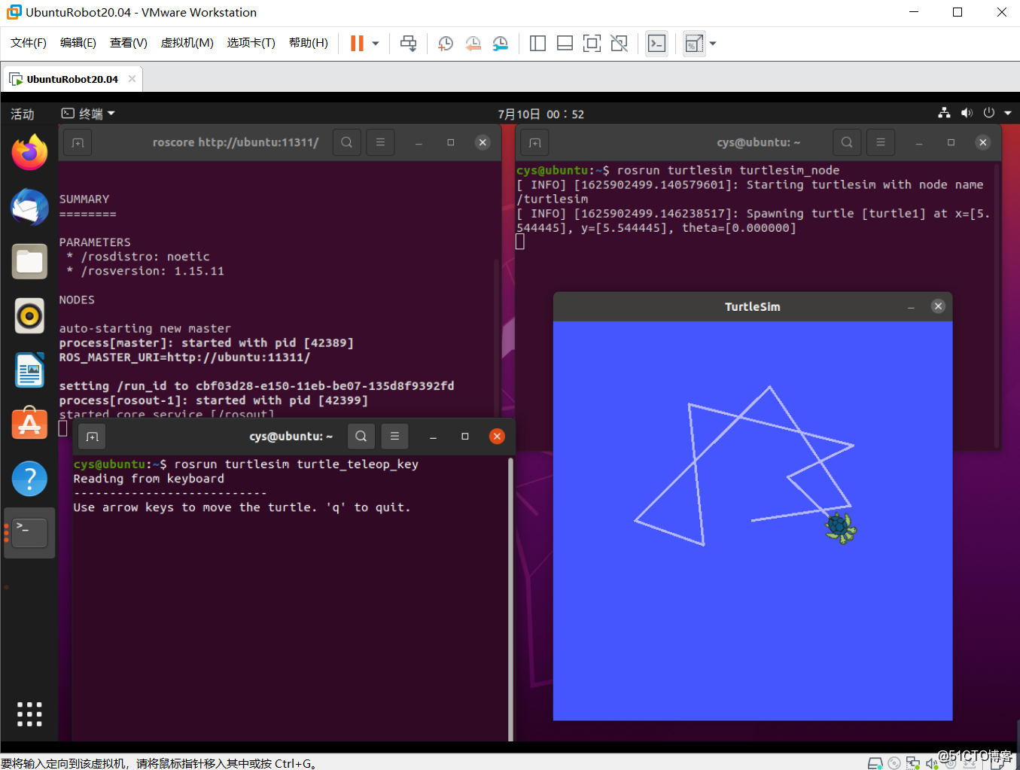
Task: Open the 选项卡(T) menu
Action: tap(251, 43)
